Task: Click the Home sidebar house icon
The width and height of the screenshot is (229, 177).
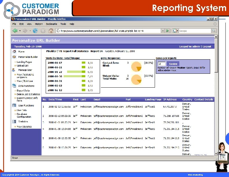Action: (x=14, y=51)
